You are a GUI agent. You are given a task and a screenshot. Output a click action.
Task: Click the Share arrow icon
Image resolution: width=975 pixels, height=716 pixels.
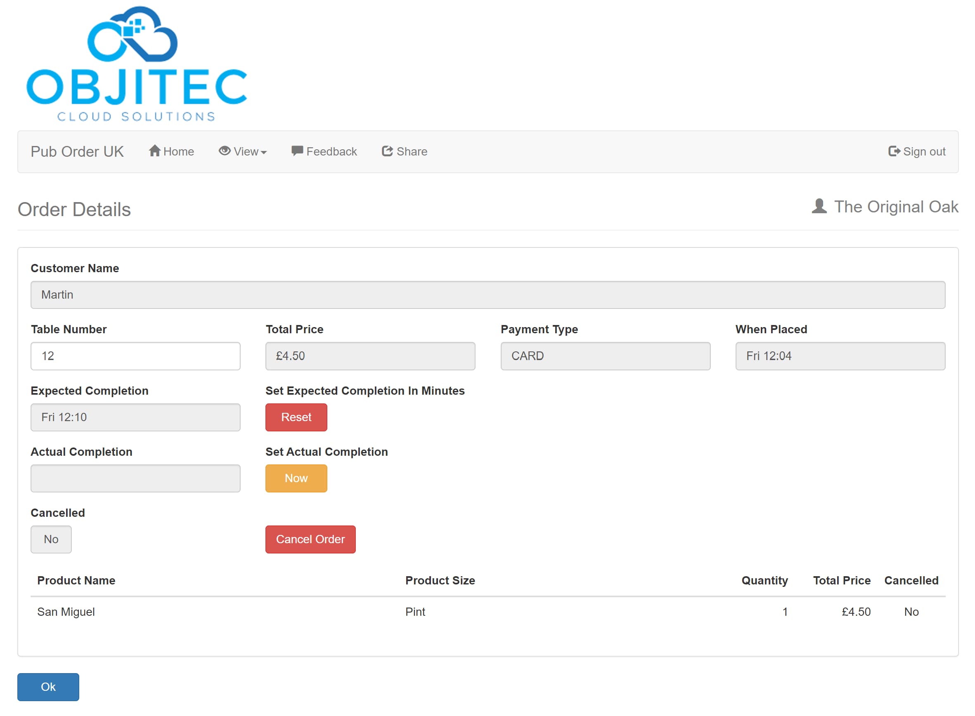coord(387,151)
